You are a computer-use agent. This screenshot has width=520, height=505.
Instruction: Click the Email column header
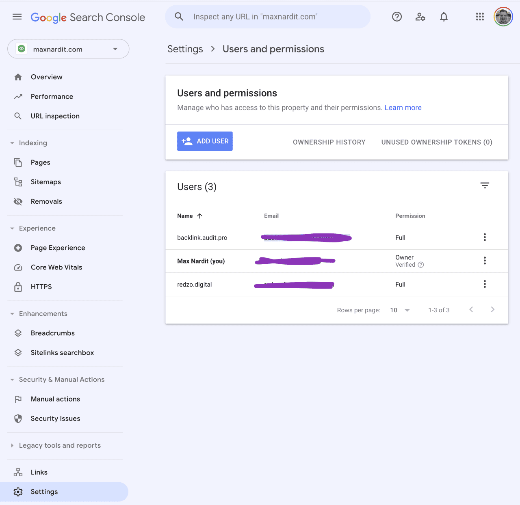click(x=271, y=216)
